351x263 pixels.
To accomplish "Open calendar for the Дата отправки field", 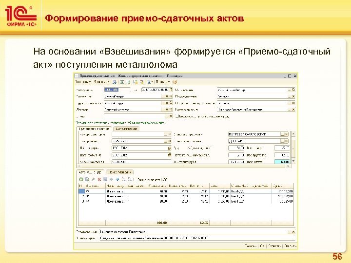I will pyautogui.click(x=170, y=148).
